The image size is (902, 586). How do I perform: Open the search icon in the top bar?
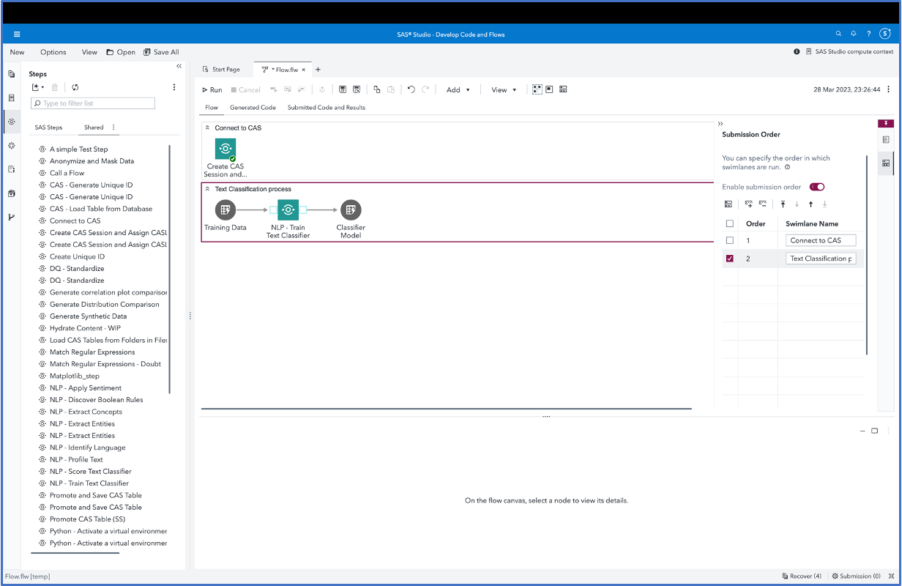point(838,34)
